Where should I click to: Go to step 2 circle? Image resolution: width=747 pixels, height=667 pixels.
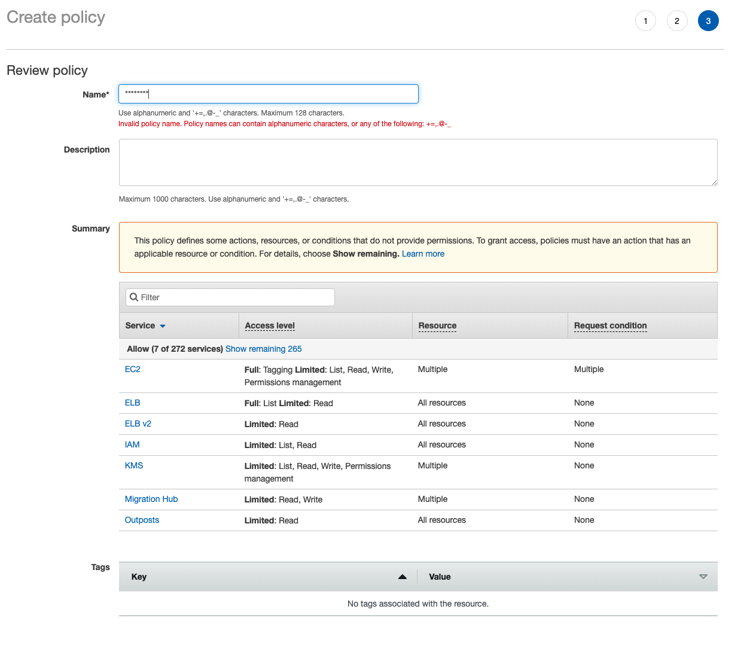click(677, 21)
